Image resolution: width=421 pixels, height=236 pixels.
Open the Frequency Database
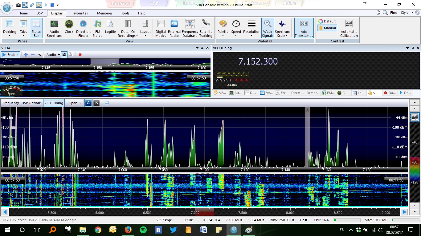190,28
